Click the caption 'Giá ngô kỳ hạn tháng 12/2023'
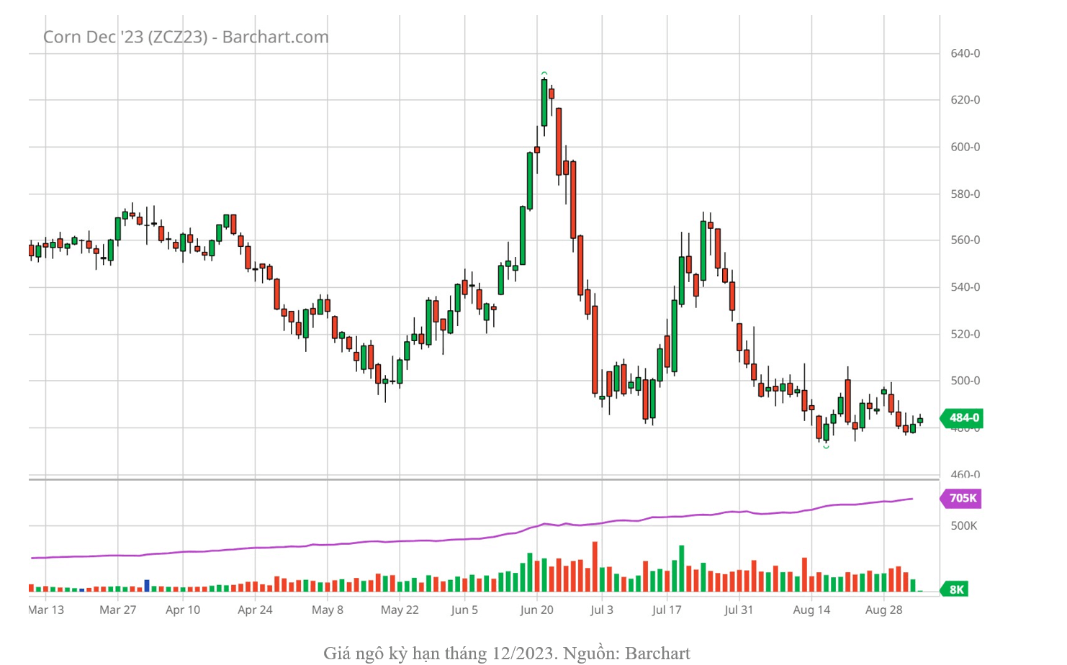Viewport: 1067px width, 665px height. click(440, 653)
